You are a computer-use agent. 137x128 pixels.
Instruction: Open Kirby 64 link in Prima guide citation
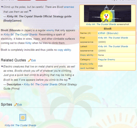point(41,84)
